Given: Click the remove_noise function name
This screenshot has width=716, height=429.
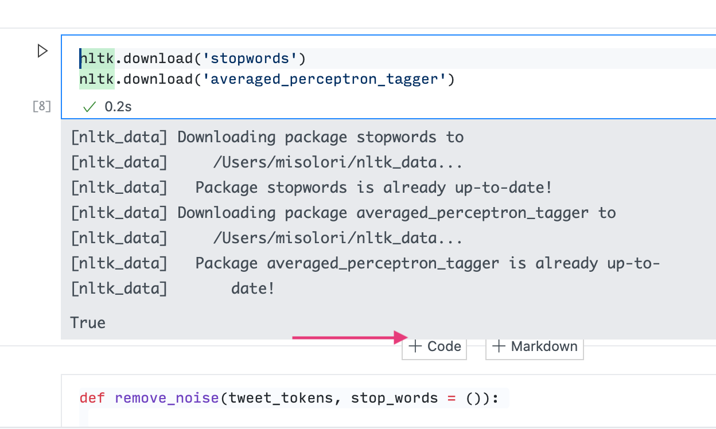Looking at the screenshot, I should [166, 397].
